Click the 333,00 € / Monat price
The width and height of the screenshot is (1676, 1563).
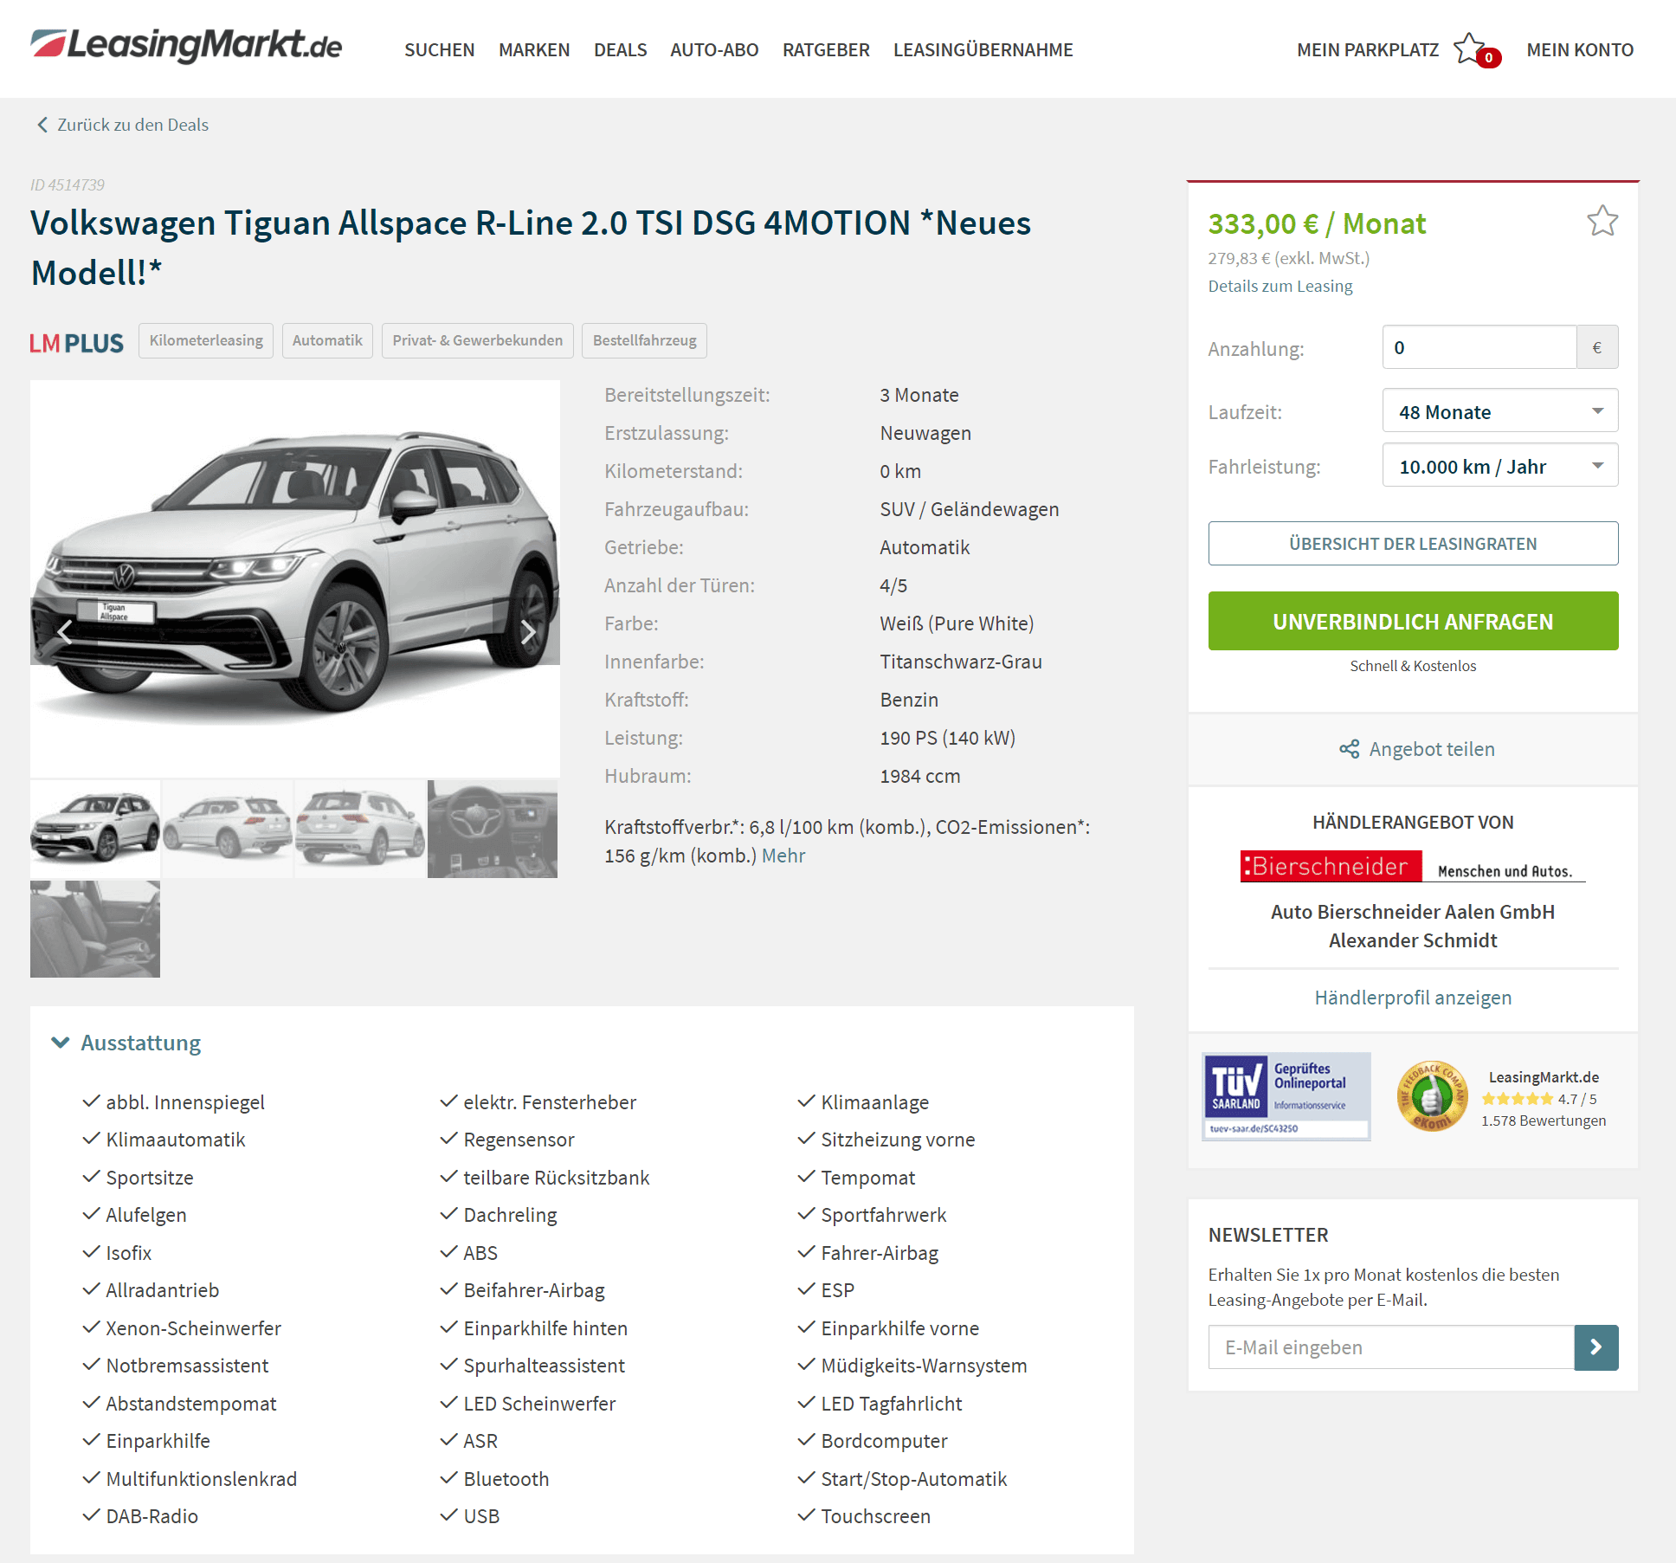coord(1317,223)
